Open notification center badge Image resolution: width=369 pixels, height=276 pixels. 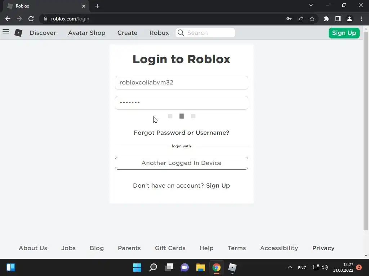pyautogui.click(x=359, y=267)
